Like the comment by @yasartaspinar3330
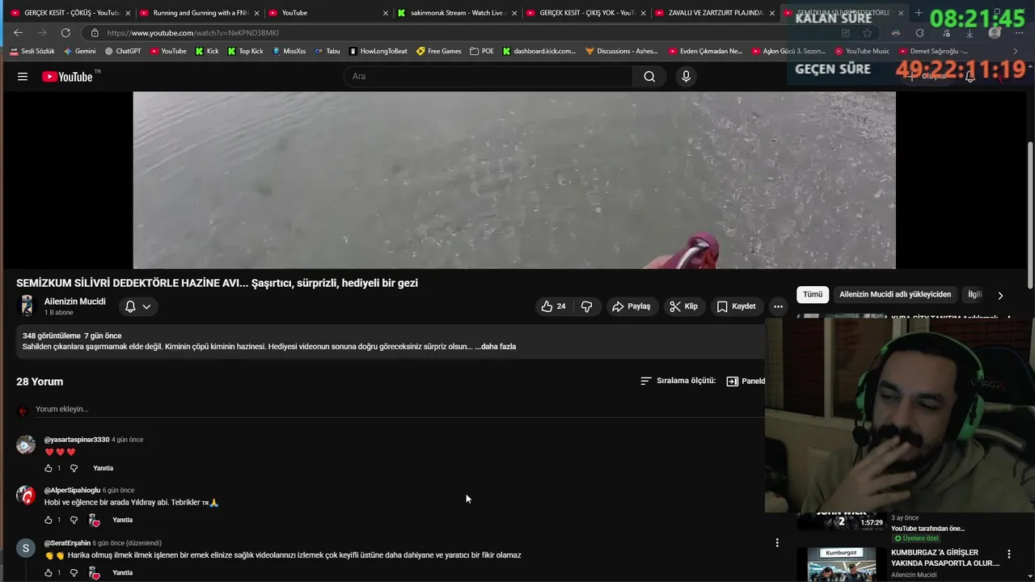The image size is (1035, 582). tap(49, 468)
